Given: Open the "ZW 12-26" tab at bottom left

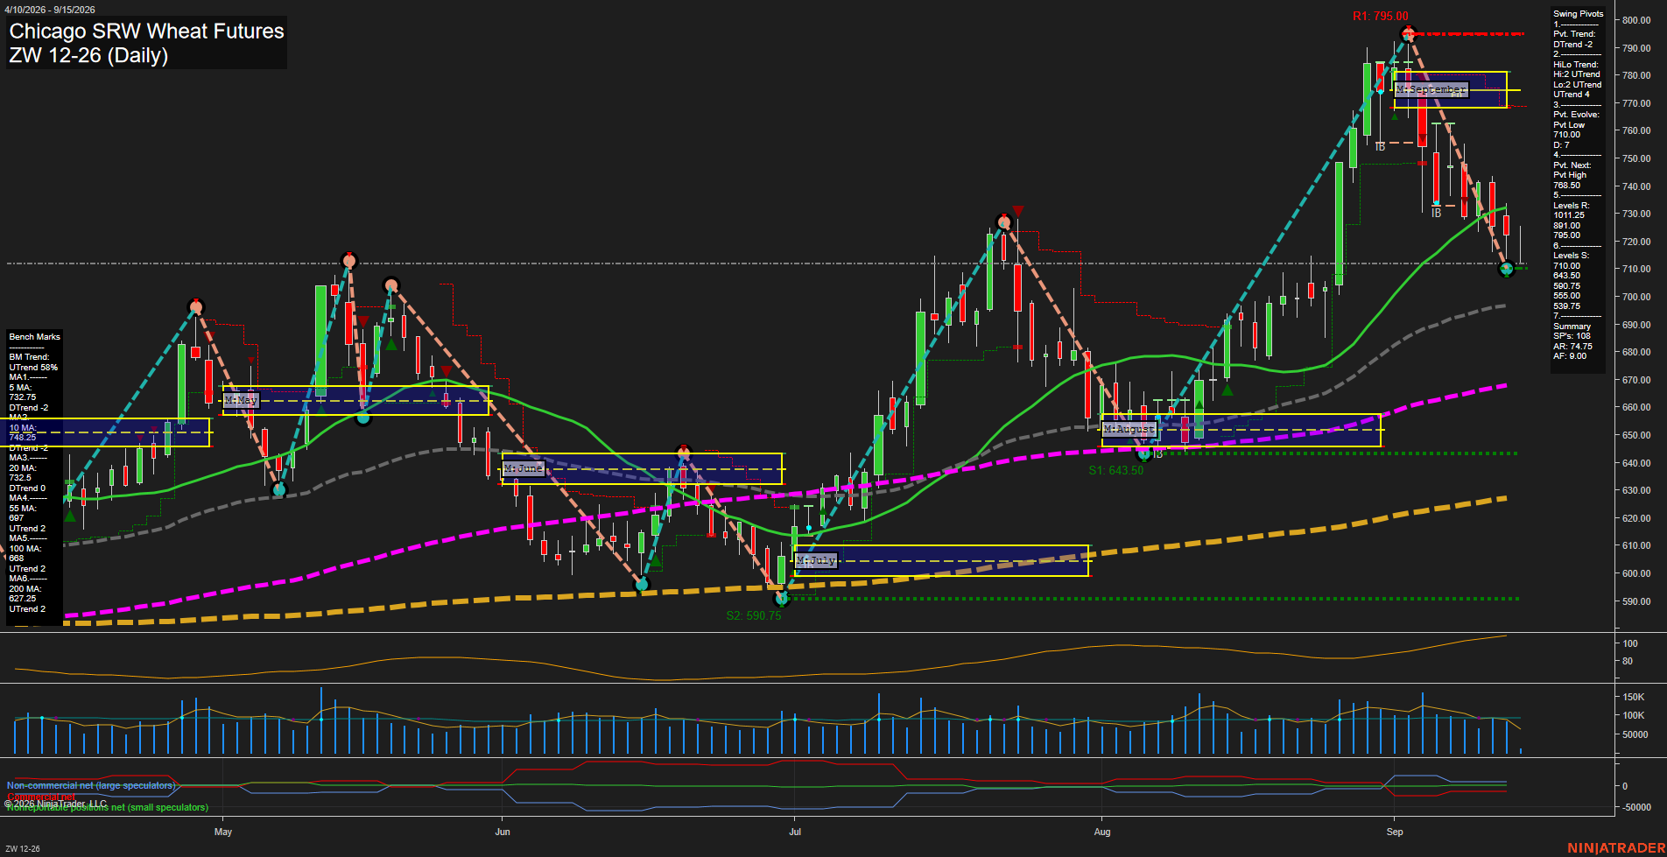Looking at the screenshot, I should pos(23,849).
